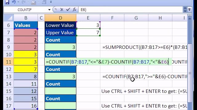This screenshot has width=197, height=110.
Task: Select row 15 header
Action: click(x=9, y=91)
